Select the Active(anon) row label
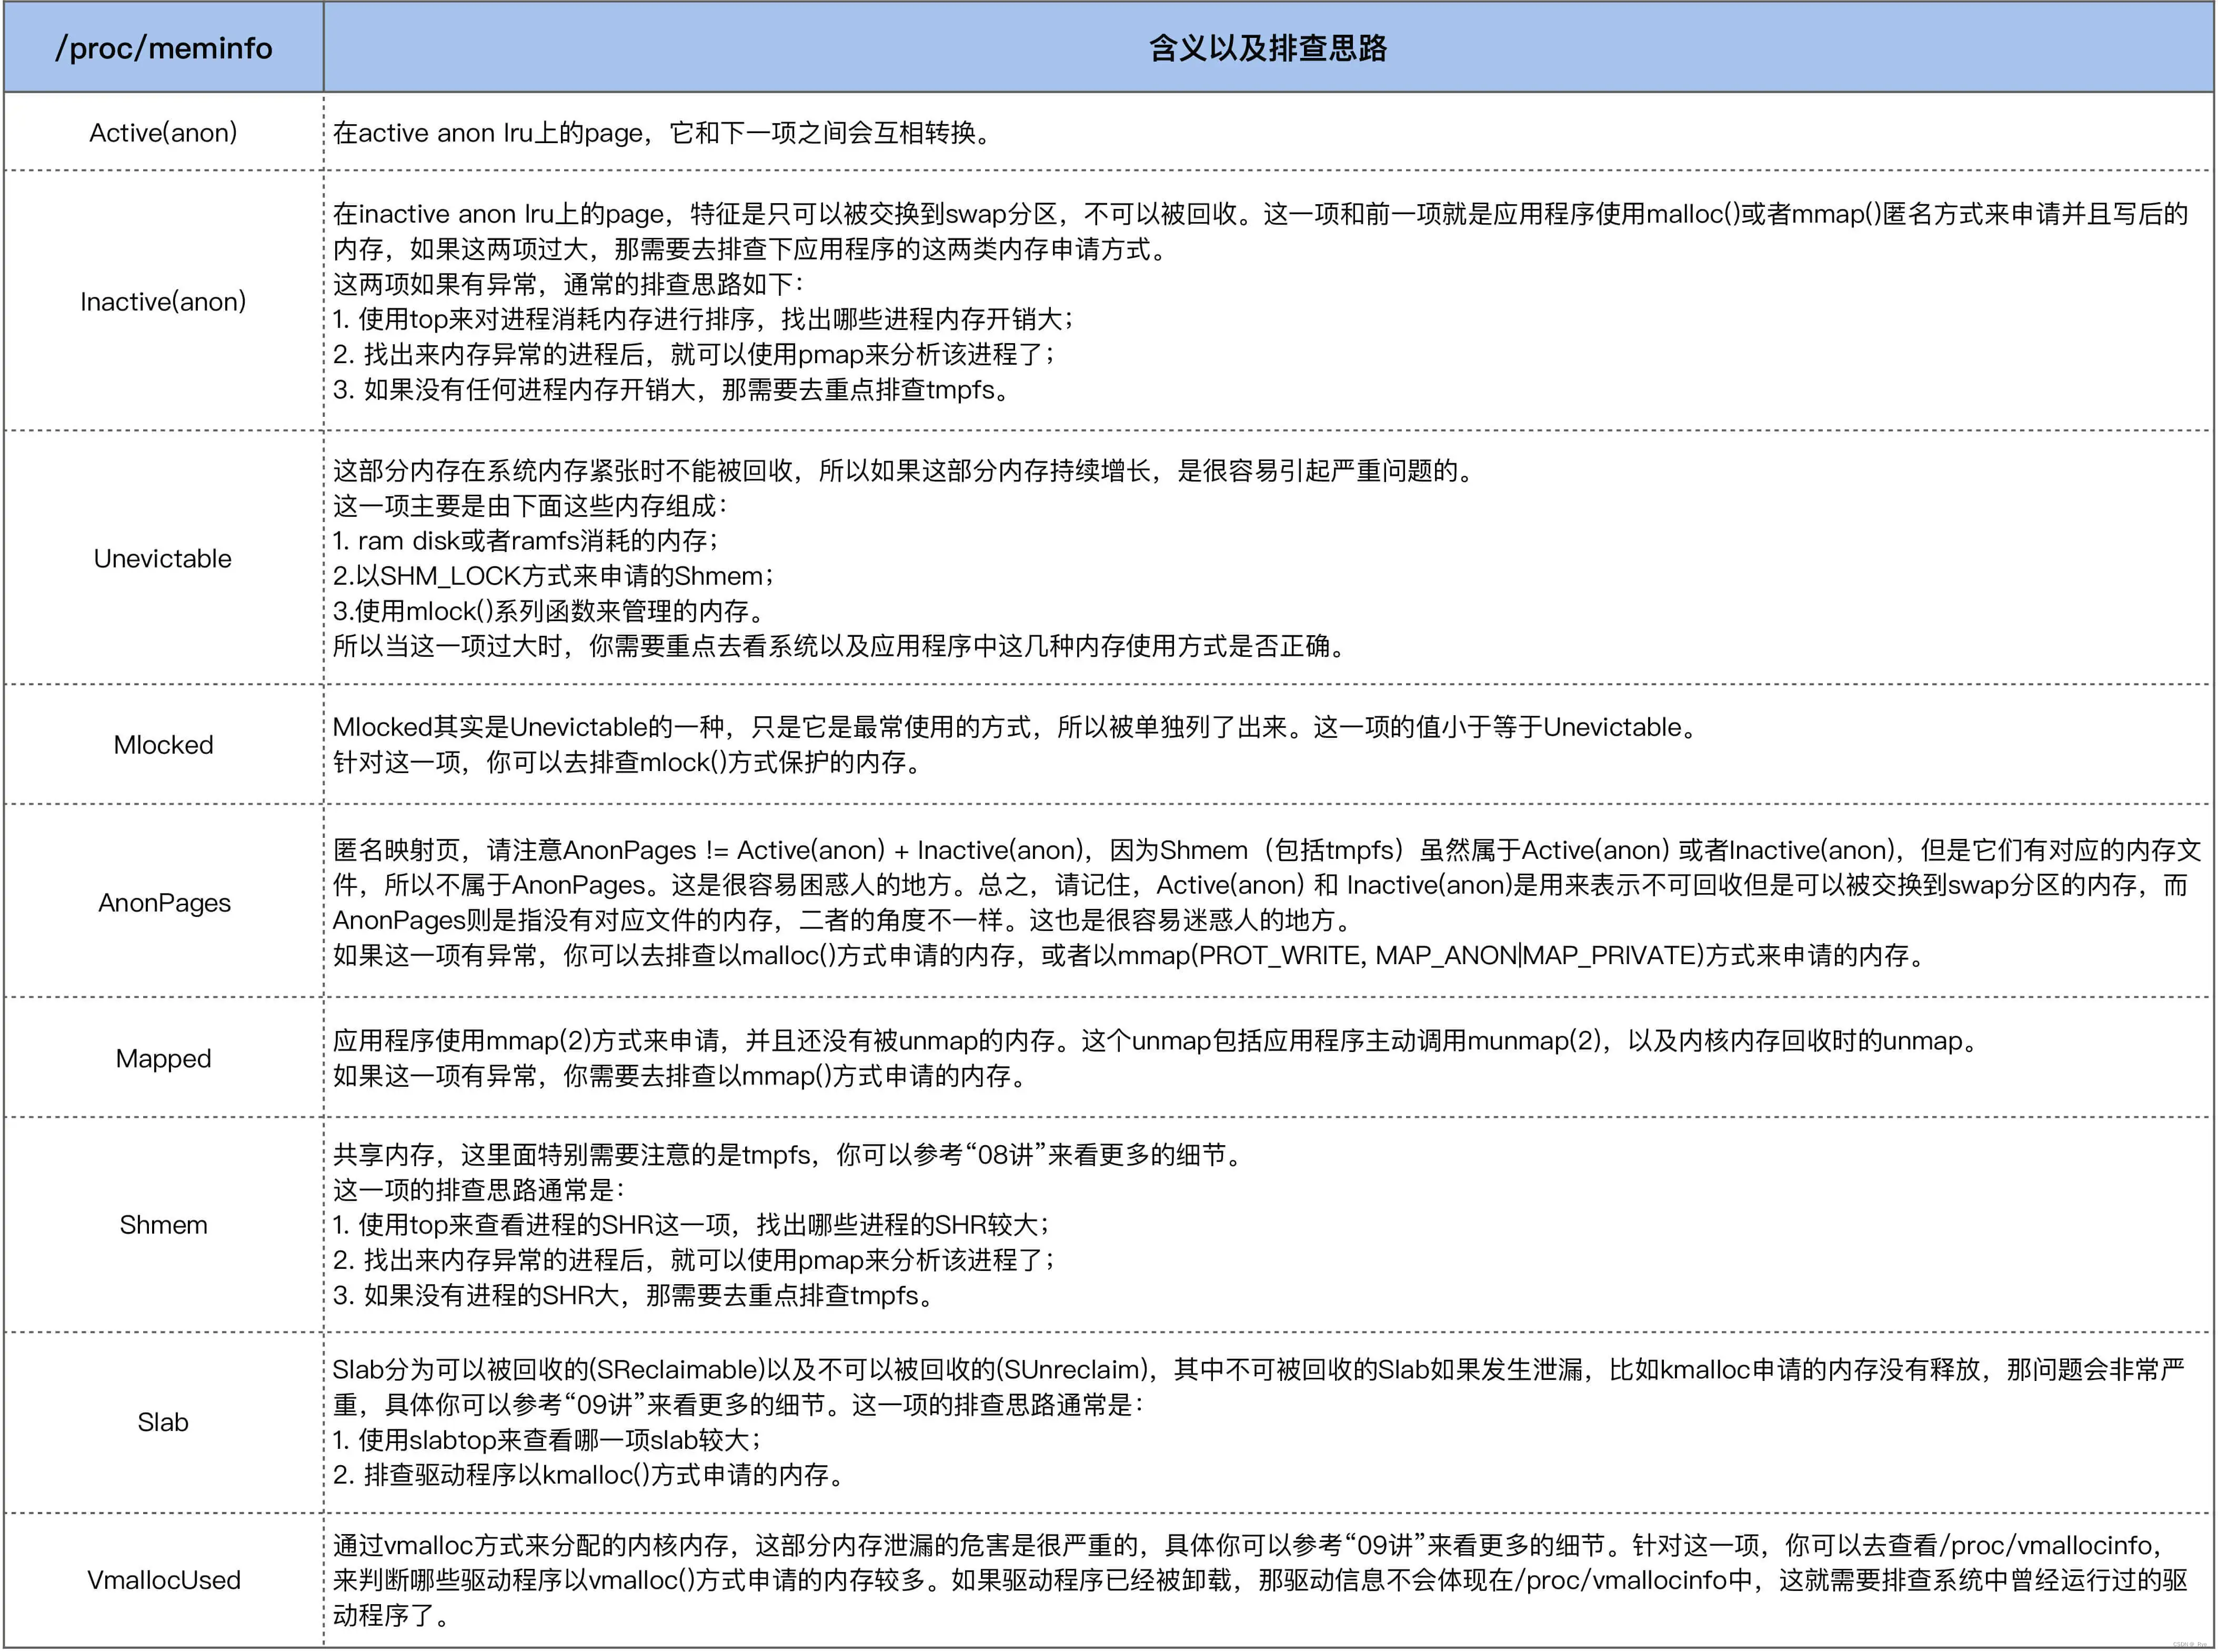The width and height of the screenshot is (2218, 1652). click(x=163, y=132)
